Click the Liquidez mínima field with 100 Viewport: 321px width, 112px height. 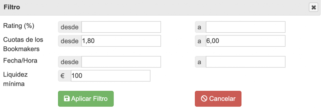(x=111, y=76)
